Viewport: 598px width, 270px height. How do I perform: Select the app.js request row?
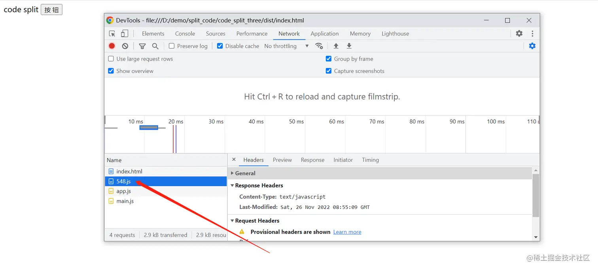click(x=166, y=191)
